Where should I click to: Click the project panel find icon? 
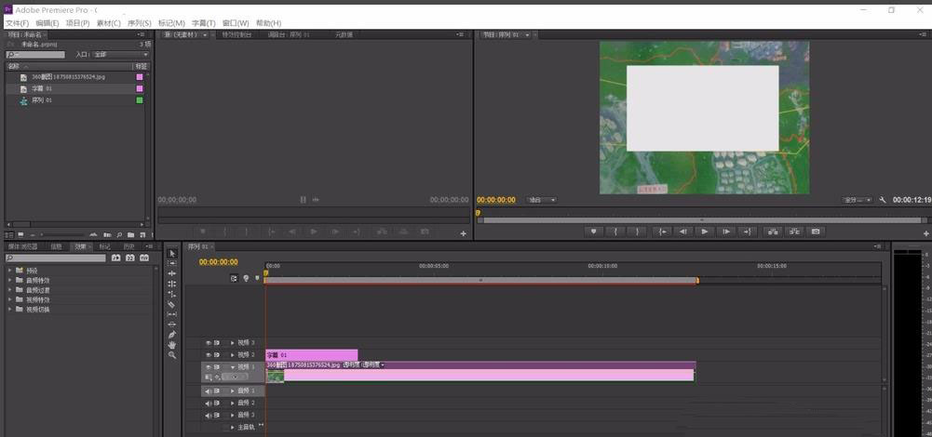pos(119,234)
